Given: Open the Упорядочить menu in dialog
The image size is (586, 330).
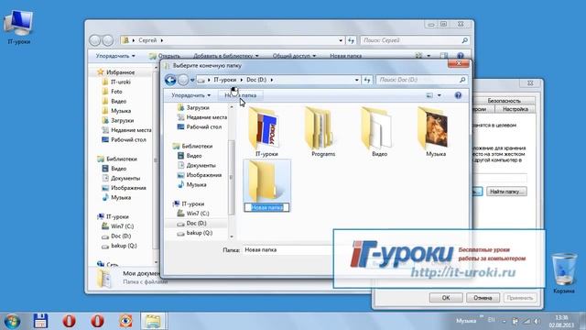Looking at the screenshot, I should pyautogui.click(x=190, y=95).
